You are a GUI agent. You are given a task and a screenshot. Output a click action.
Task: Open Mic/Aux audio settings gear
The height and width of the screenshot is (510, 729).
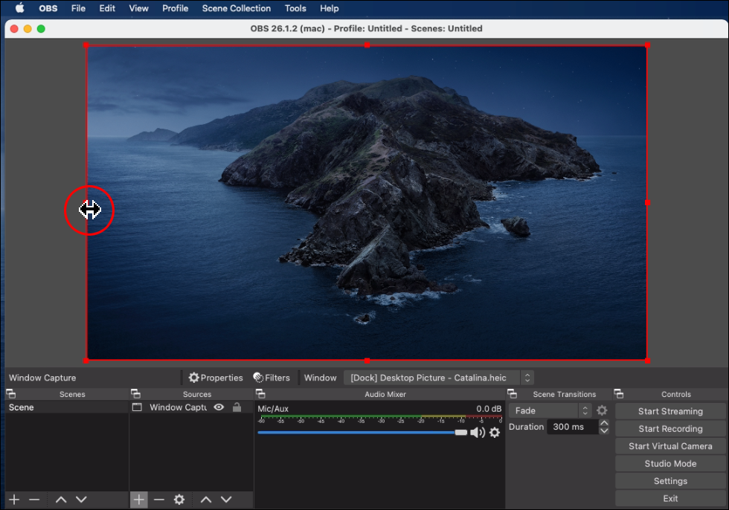pyautogui.click(x=495, y=432)
